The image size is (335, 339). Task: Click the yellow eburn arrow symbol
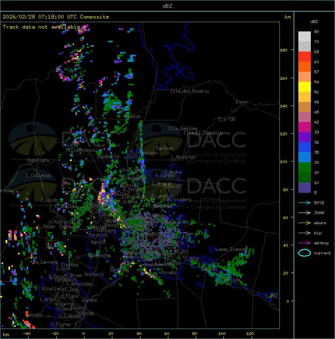click(304, 223)
